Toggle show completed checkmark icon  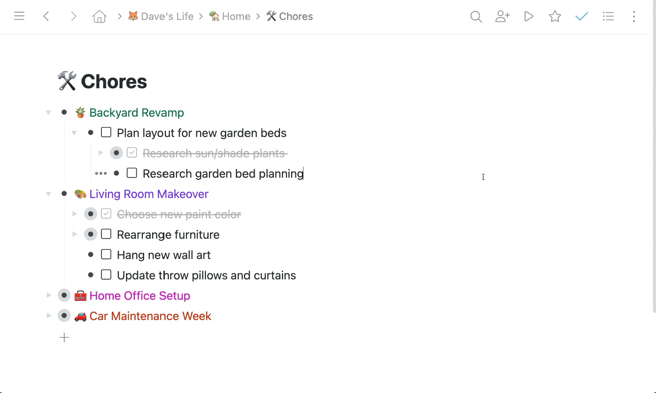(581, 16)
